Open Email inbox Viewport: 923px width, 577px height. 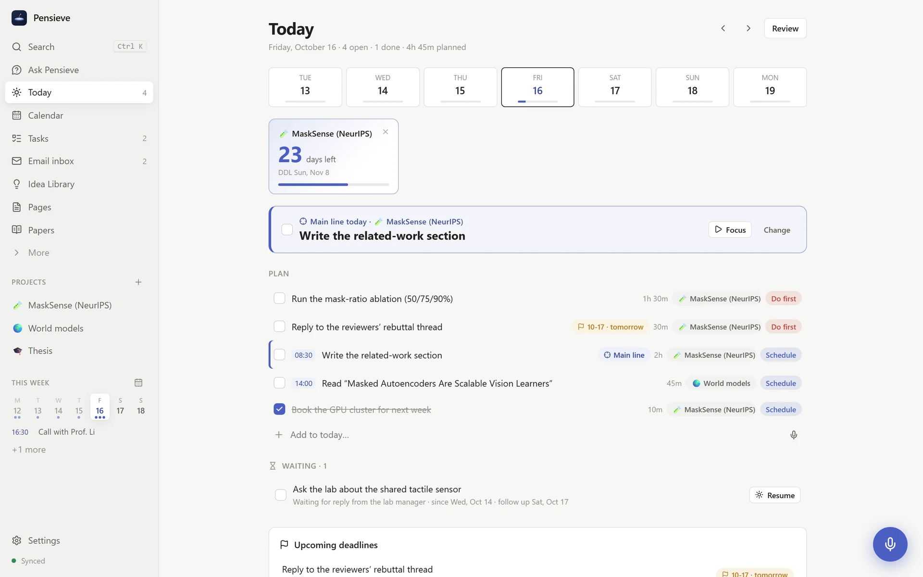click(79, 161)
